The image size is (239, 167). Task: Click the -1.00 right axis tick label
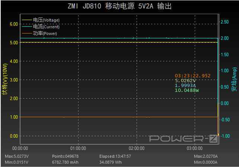[225, 136]
